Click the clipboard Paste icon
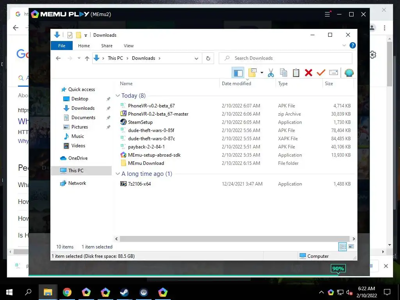The width and height of the screenshot is (400, 300). tap(296, 73)
